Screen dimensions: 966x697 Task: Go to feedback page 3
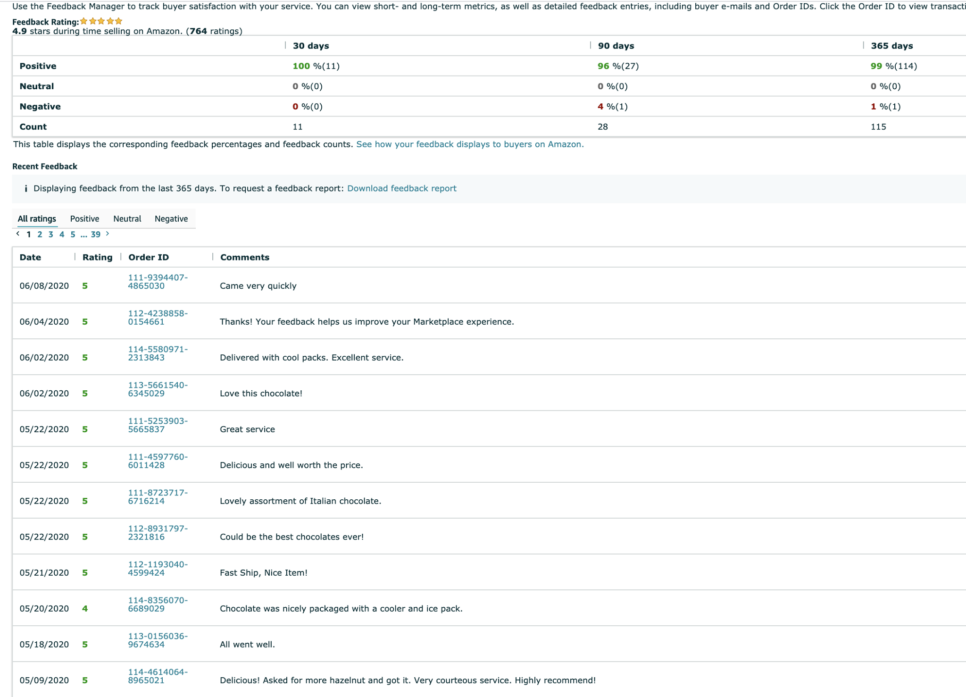pos(50,235)
